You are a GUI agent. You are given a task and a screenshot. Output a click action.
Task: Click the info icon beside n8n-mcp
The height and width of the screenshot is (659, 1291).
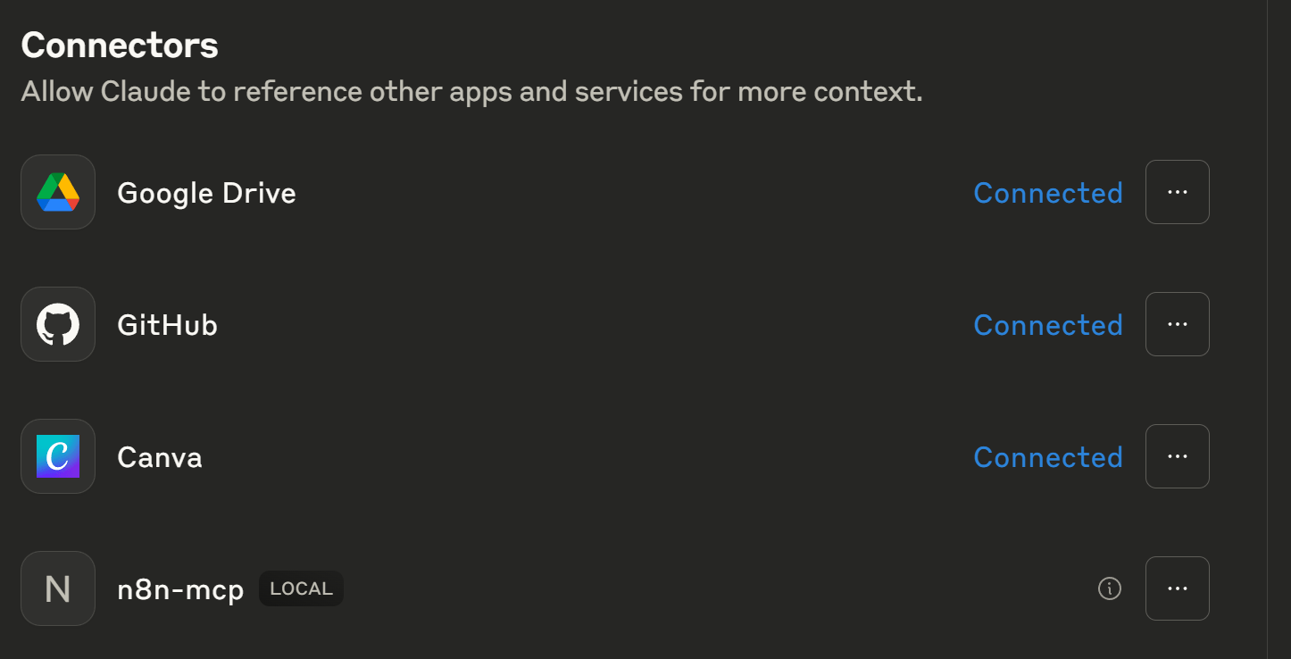[1109, 588]
